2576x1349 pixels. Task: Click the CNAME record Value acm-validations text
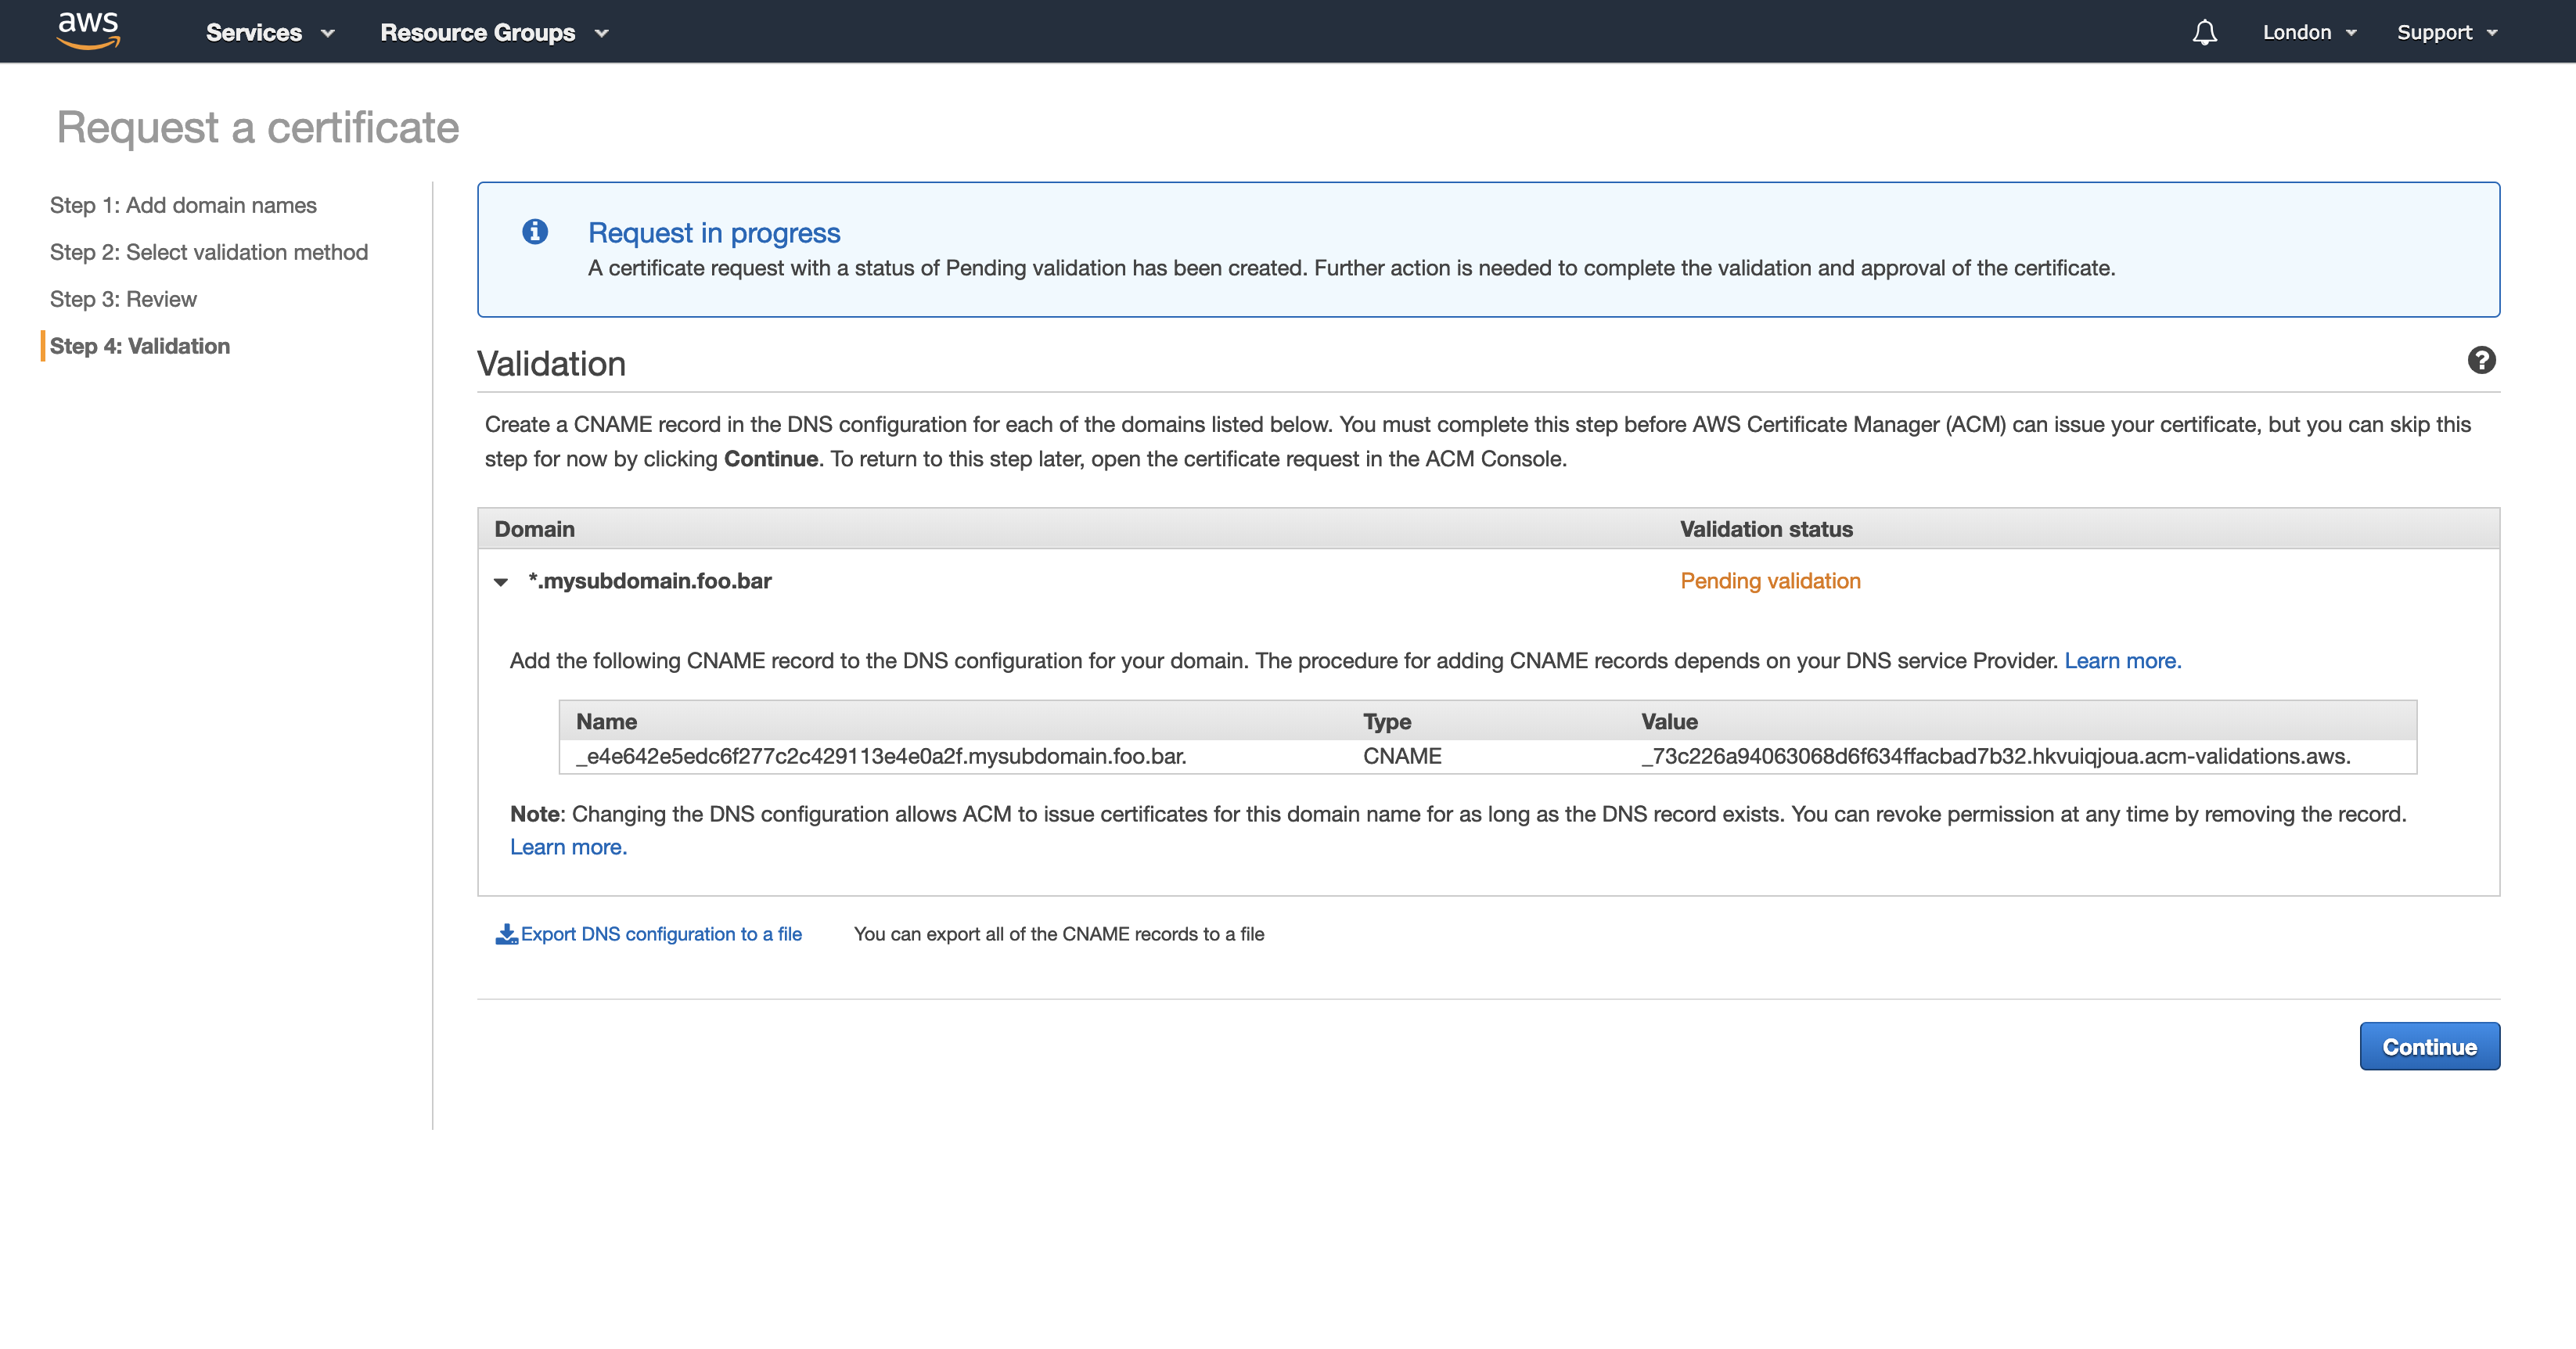tap(1995, 756)
